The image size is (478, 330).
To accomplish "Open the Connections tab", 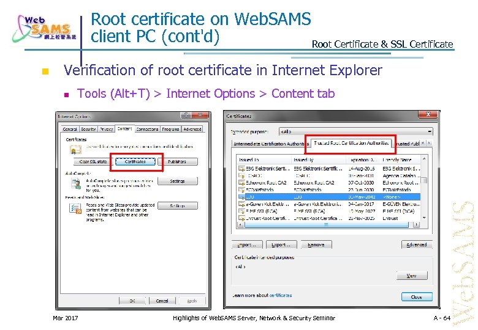I will click(x=147, y=129).
